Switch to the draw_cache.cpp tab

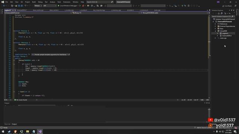pos(38,10)
